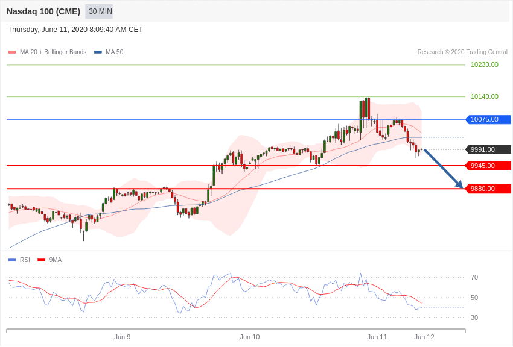Click the blue MA 50 legend swatch
The width and height of the screenshot is (513, 347).
(x=98, y=52)
